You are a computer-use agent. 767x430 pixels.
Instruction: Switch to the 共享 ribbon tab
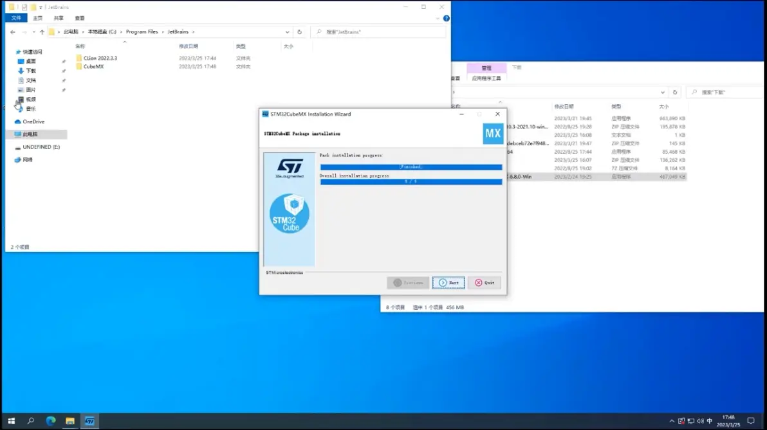(x=59, y=18)
